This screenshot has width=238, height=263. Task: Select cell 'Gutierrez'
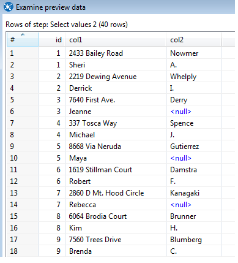coord(194,147)
